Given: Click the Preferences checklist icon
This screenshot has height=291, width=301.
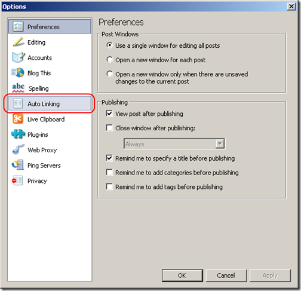Looking at the screenshot, I should pyautogui.click(x=18, y=26).
